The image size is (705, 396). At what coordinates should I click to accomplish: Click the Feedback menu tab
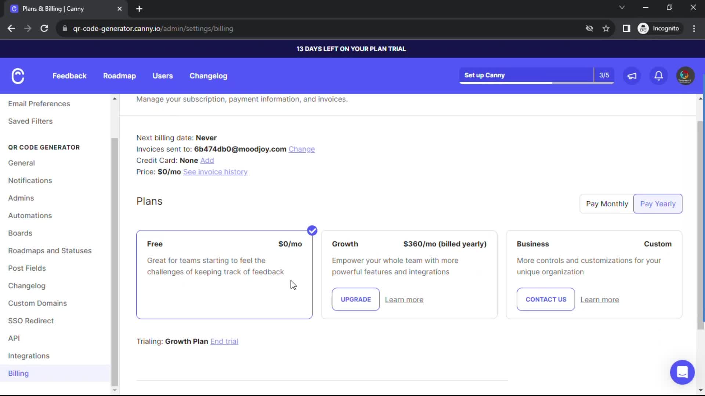pyautogui.click(x=70, y=76)
